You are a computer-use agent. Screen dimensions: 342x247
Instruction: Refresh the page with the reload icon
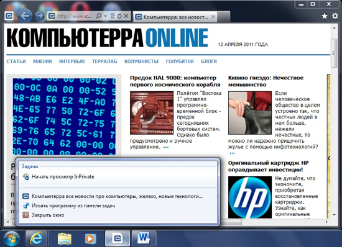pos(119,16)
